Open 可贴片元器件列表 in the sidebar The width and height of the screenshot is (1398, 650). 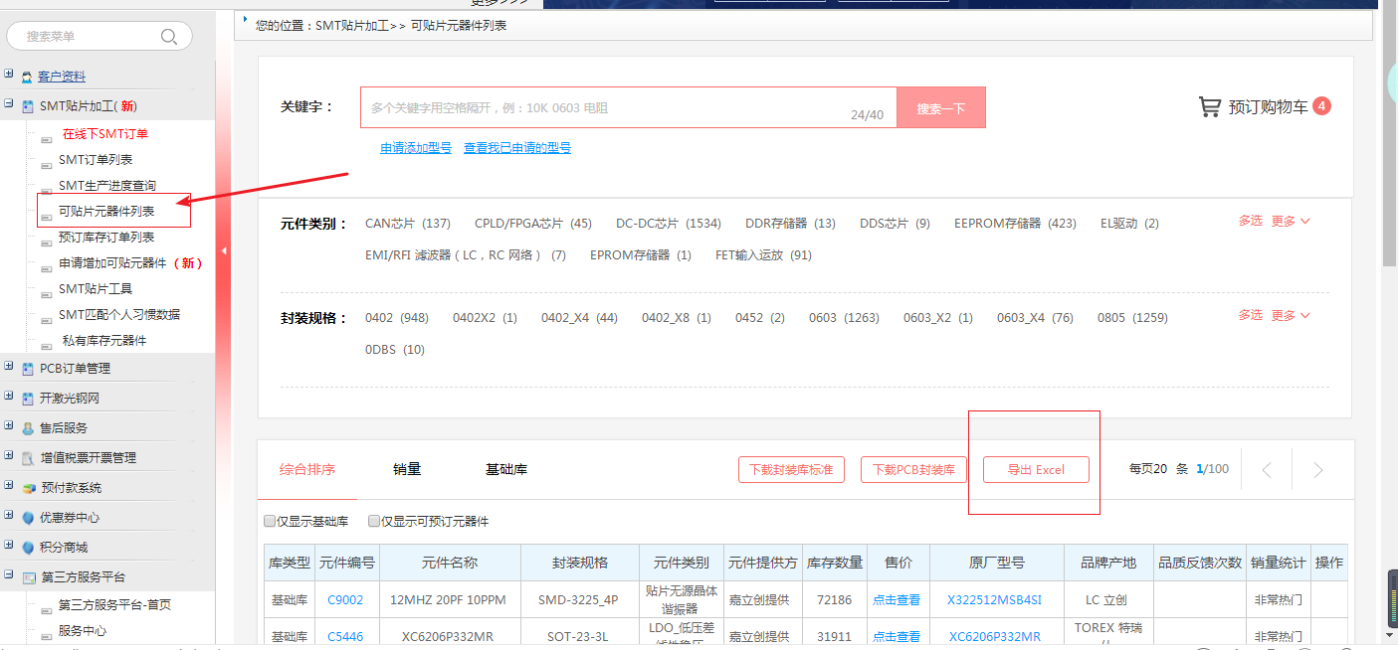106,211
